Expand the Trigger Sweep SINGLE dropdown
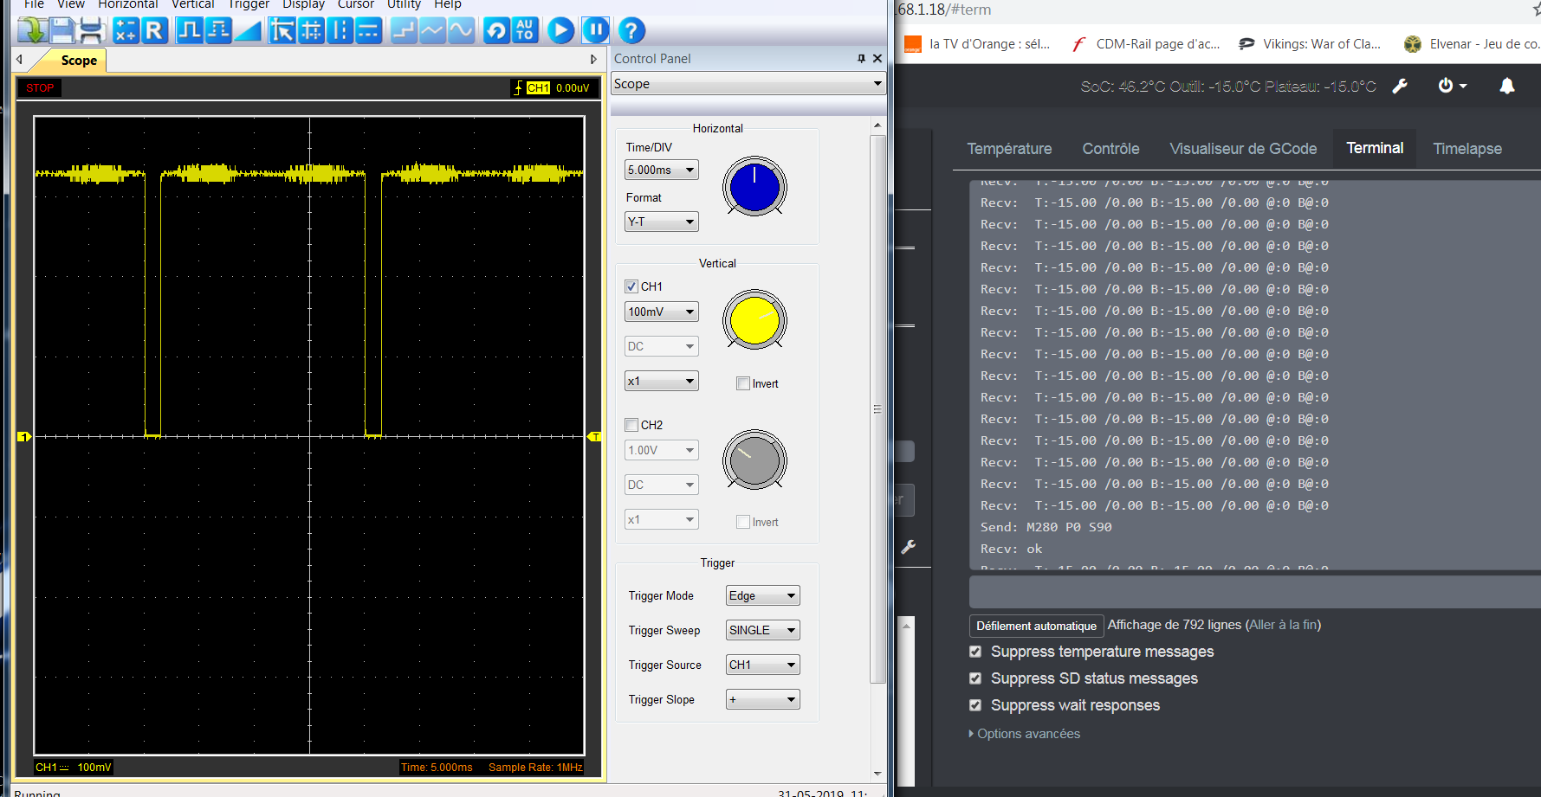This screenshot has width=1541, height=797. pos(762,630)
